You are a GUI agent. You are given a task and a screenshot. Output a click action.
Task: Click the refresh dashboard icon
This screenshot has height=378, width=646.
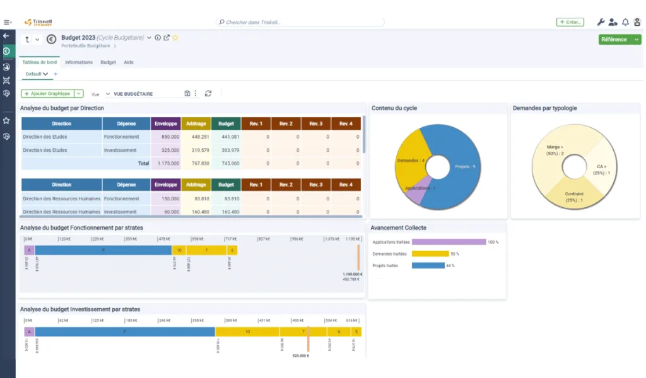coord(208,93)
